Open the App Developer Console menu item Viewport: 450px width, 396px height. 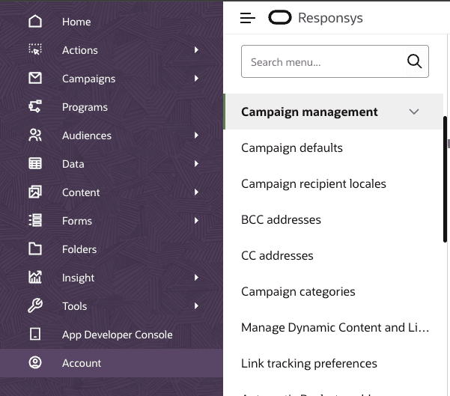point(112,335)
